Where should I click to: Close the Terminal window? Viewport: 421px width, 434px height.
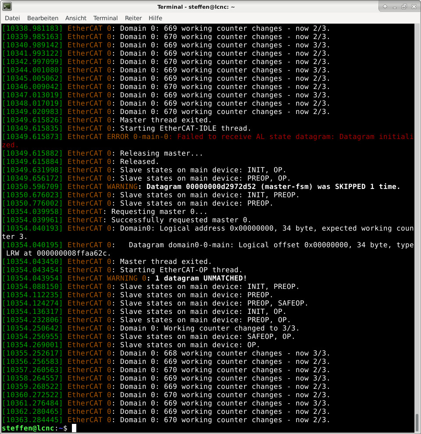pyautogui.click(x=414, y=7)
